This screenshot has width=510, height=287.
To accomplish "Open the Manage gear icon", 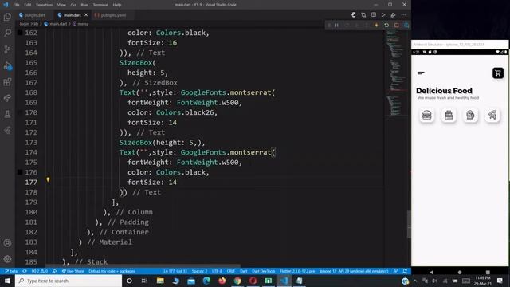I will tap(7, 259).
